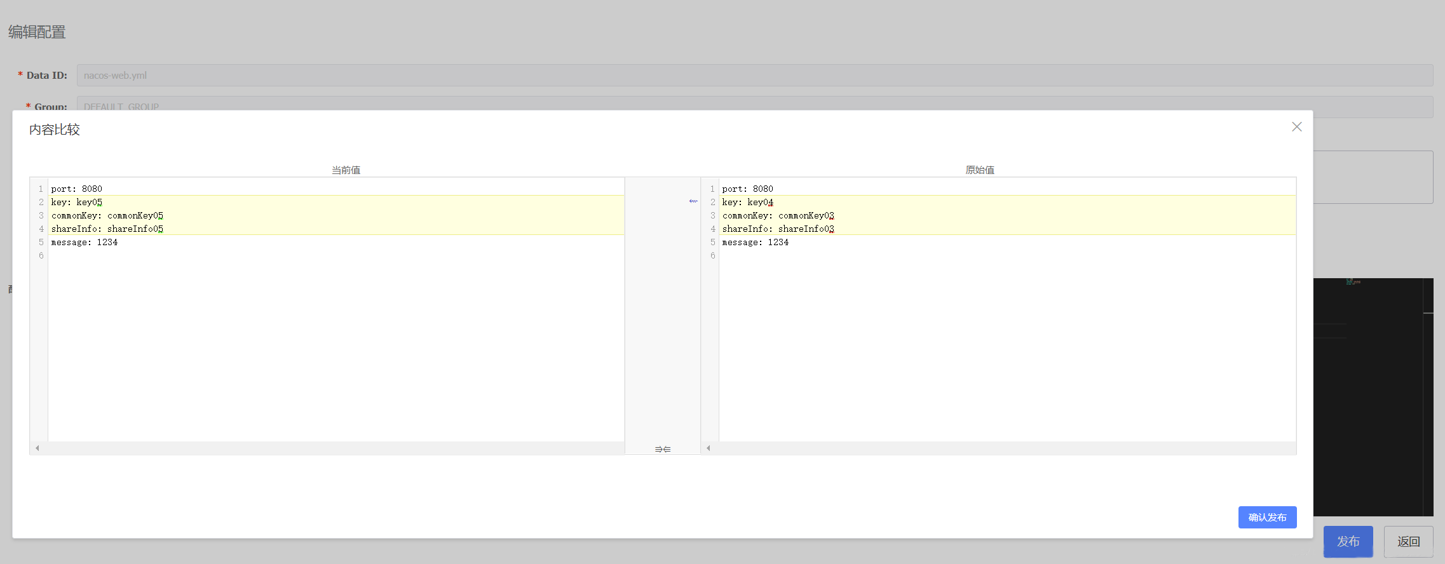The width and height of the screenshot is (1445, 564).
Task: Click 'commonKey: commonKey03' in original pane
Action: (x=778, y=215)
